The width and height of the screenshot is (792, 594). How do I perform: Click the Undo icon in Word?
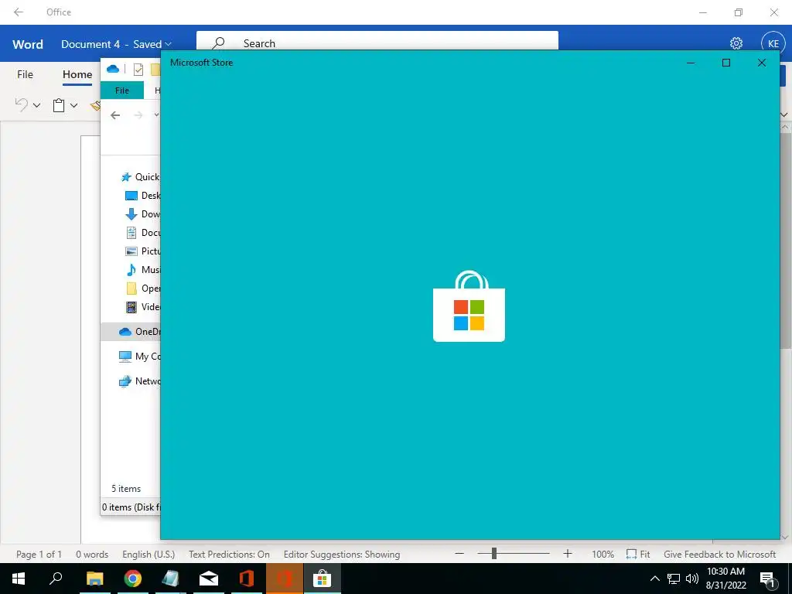pos(21,104)
